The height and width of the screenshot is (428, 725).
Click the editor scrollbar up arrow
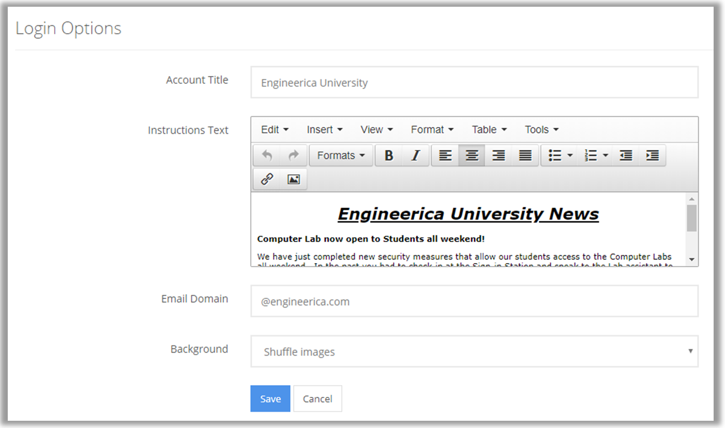[692, 199]
